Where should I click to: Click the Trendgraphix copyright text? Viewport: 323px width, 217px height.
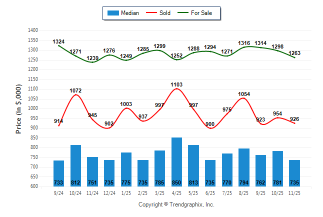coord(176,204)
